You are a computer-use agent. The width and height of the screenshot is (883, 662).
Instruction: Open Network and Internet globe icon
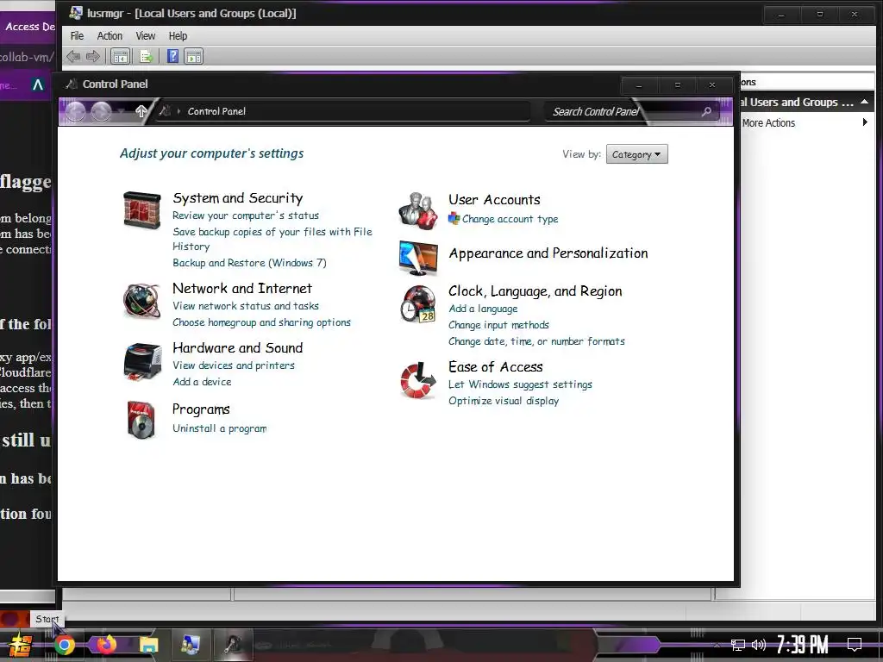coord(142,301)
